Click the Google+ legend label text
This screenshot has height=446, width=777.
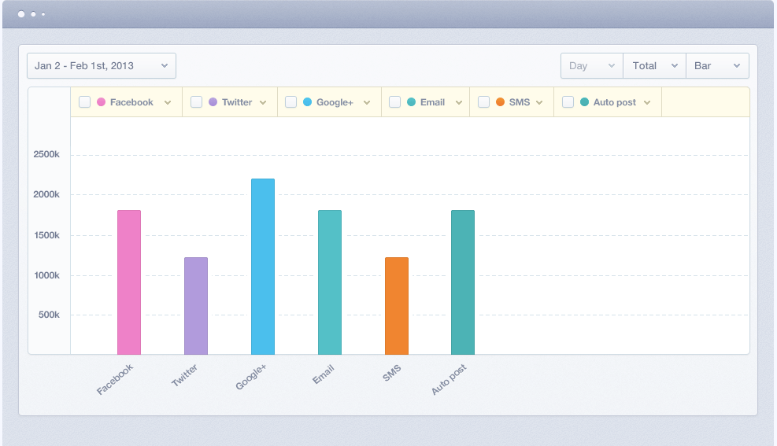[335, 102]
